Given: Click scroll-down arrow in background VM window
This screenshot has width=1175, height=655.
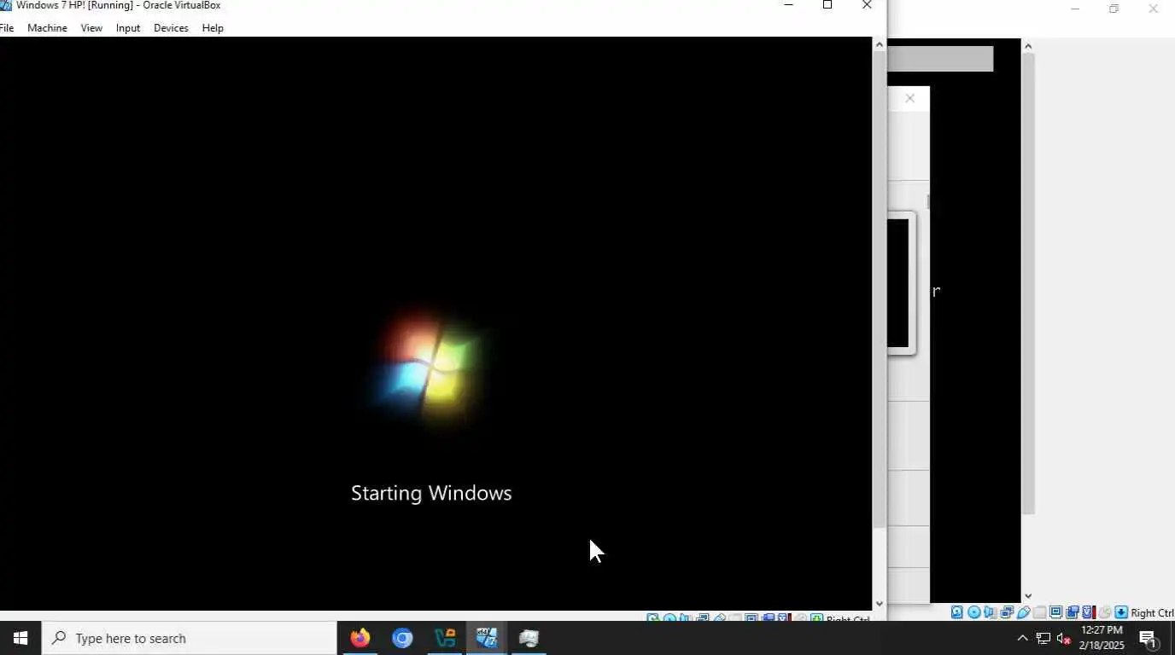Looking at the screenshot, I should point(1028,596).
